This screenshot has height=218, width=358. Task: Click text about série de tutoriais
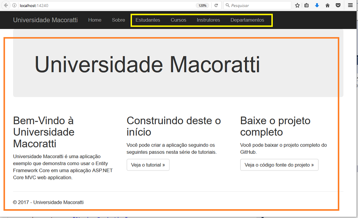click(x=172, y=149)
